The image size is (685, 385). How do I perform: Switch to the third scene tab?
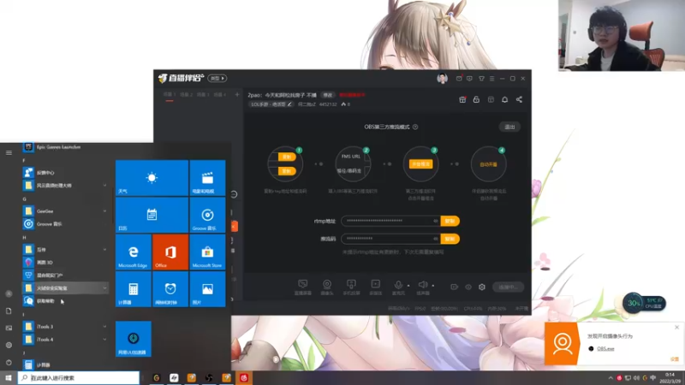(203, 94)
